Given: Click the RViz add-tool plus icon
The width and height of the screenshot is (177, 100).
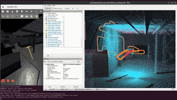Looking at the screenshot, I should tap(73, 8).
